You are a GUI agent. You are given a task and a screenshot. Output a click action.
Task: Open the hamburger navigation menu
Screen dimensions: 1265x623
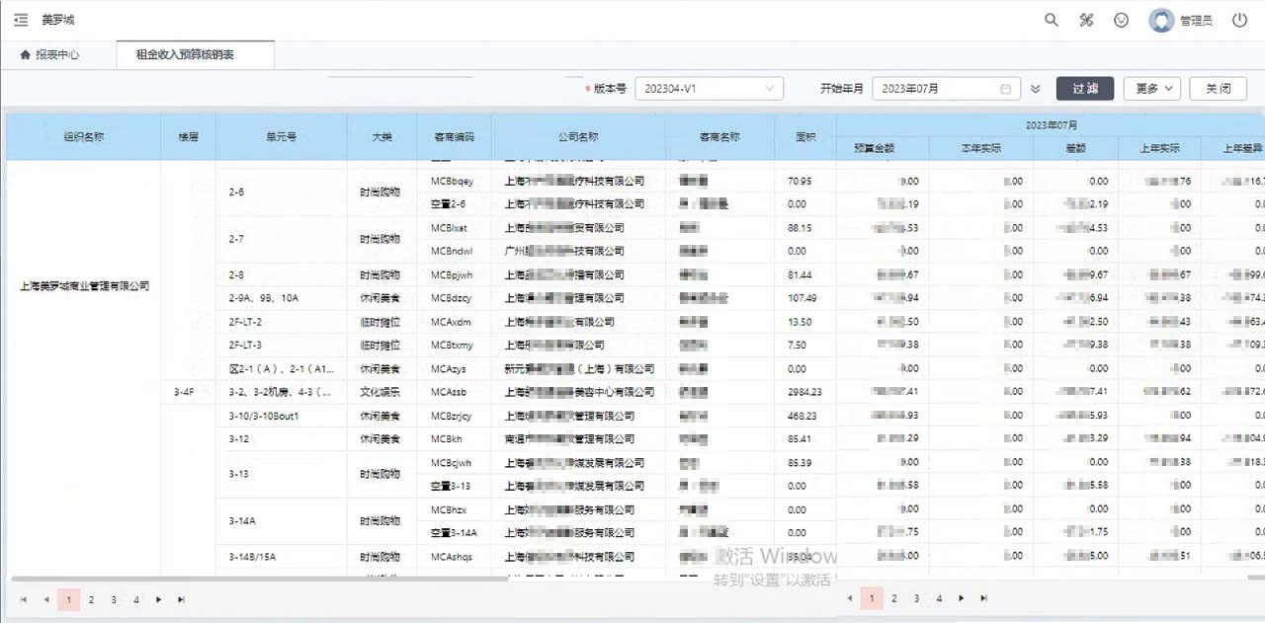[21, 20]
